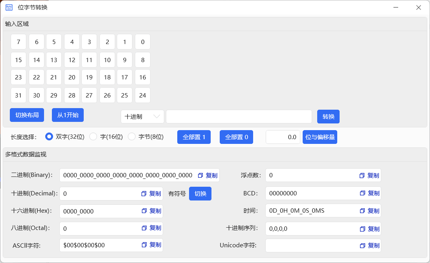Copy the BCD value
Image resolution: width=430 pixels, height=263 pixels.
pyautogui.click(x=369, y=193)
